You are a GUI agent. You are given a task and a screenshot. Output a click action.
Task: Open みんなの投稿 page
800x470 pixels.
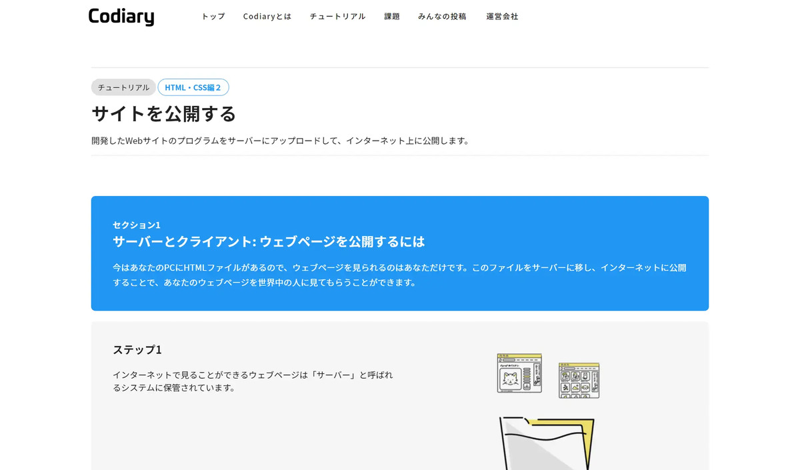point(442,16)
